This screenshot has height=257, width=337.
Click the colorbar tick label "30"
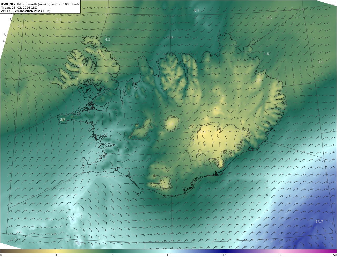coord(281,255)
